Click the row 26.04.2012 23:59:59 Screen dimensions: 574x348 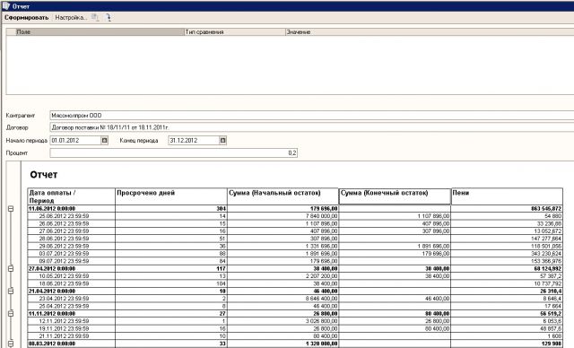295,306
